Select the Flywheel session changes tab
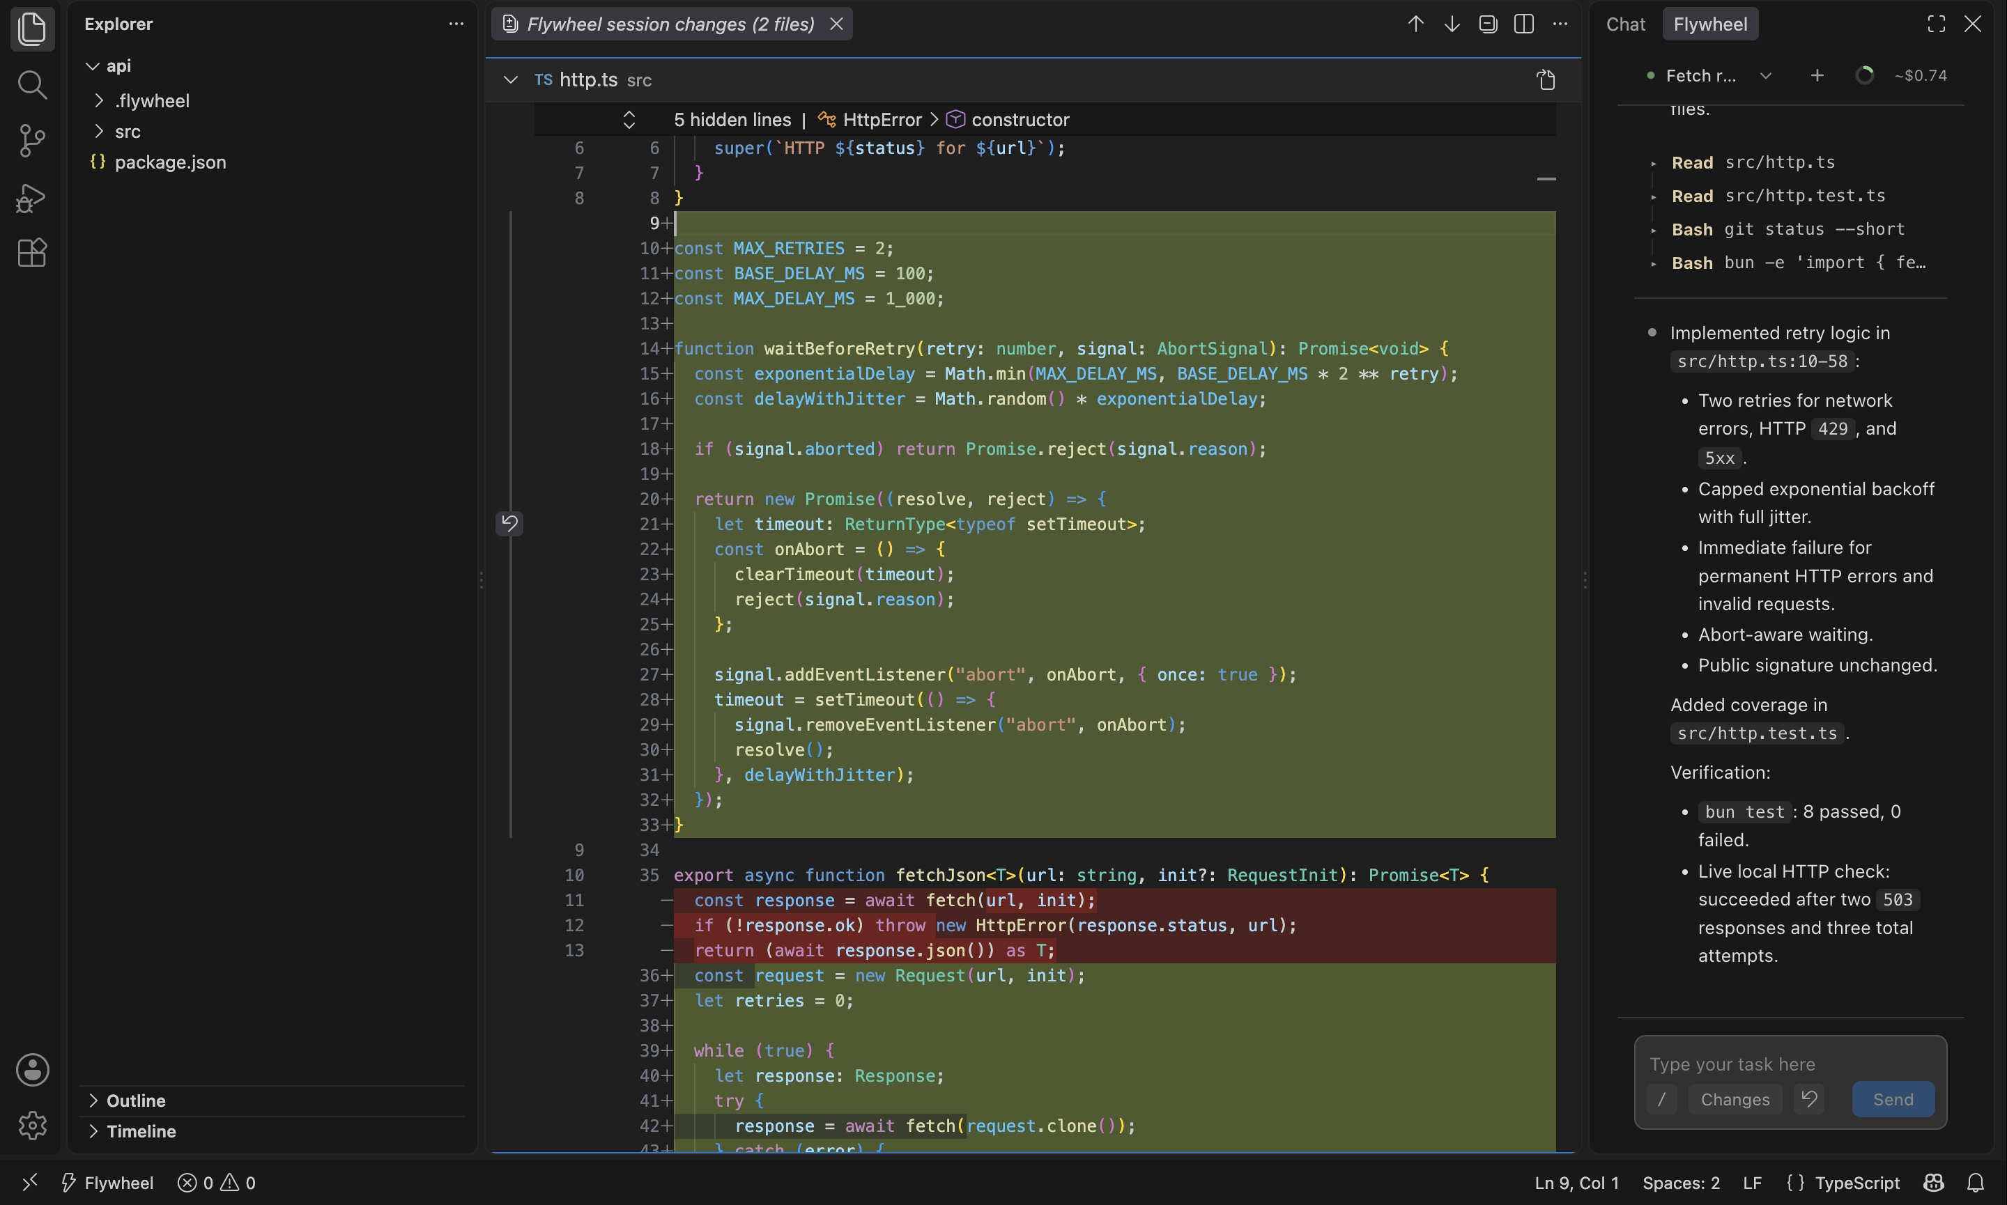The height and width of the screenshot is (1205, 2007). (670, 24)
